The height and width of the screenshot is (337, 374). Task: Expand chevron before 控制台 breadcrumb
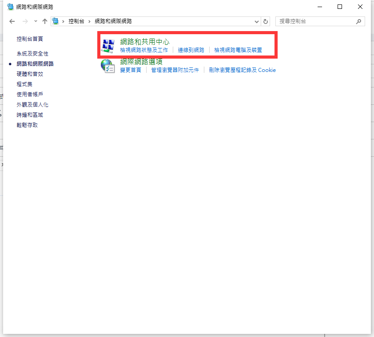[63, 21]
